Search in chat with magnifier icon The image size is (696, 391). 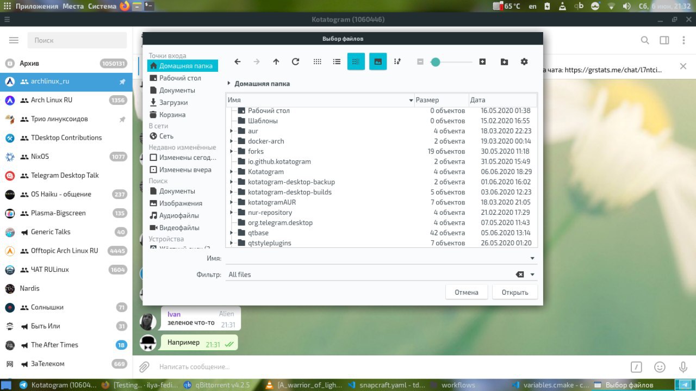645,40
